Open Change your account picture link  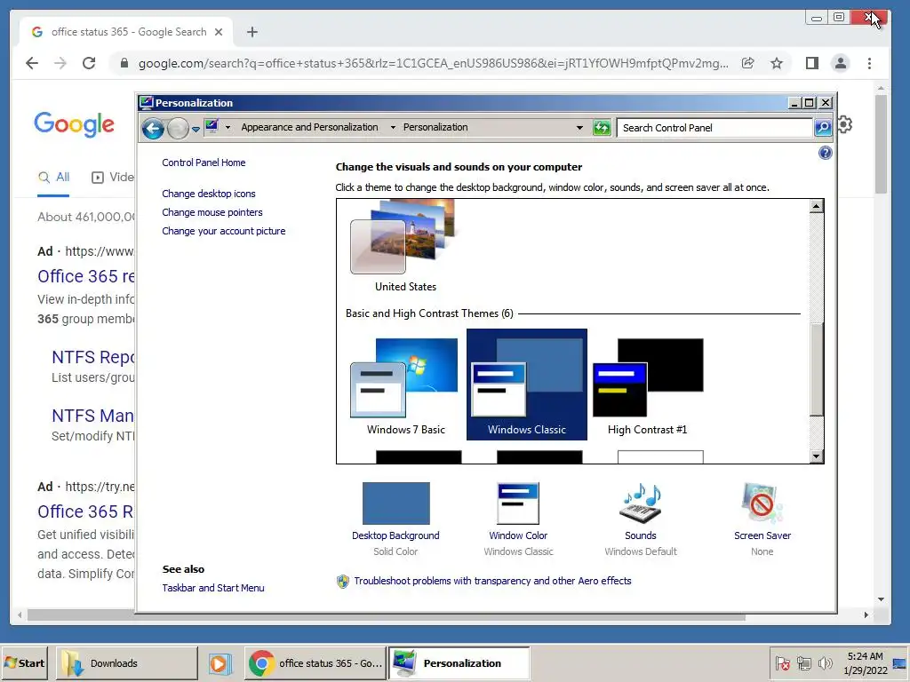click(x=223, y=231)
